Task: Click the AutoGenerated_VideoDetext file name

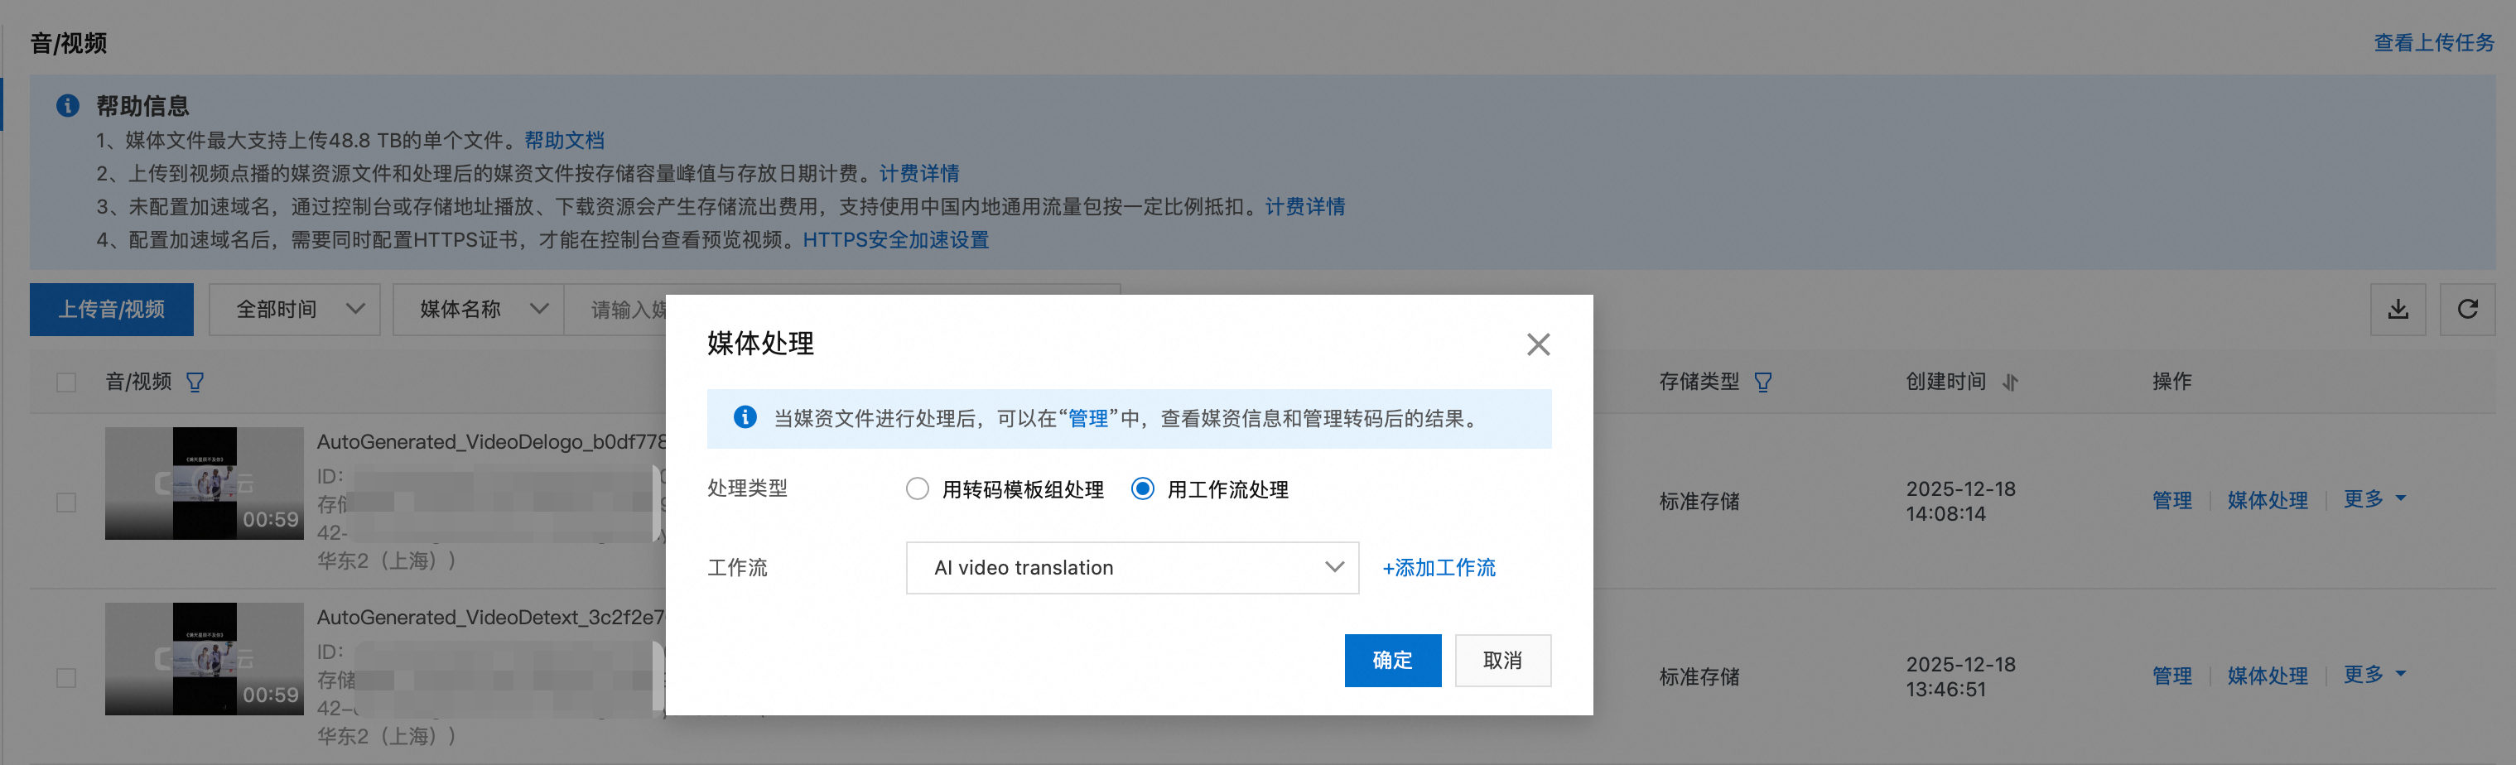Action: [491, 618]
